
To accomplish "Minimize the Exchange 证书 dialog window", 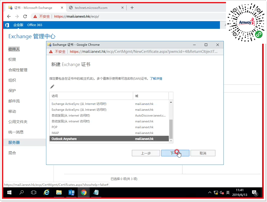I will [194, 45].
